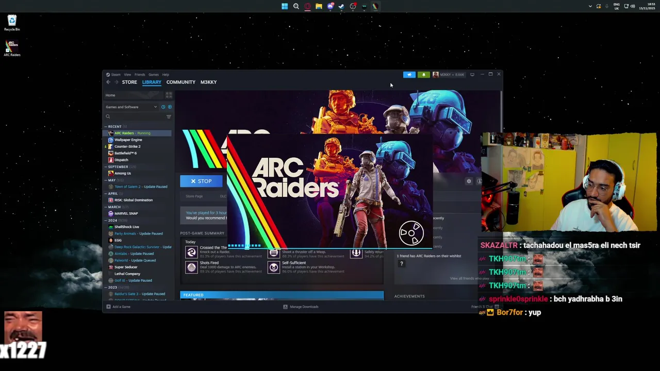Open the Steam menu in the menu bar

pyautogui.click(x=115, y=74)
